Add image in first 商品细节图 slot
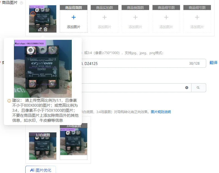 click(166, 19)
